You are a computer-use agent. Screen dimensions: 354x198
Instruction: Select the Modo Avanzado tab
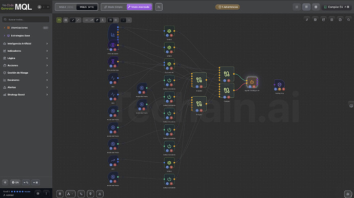139,7
